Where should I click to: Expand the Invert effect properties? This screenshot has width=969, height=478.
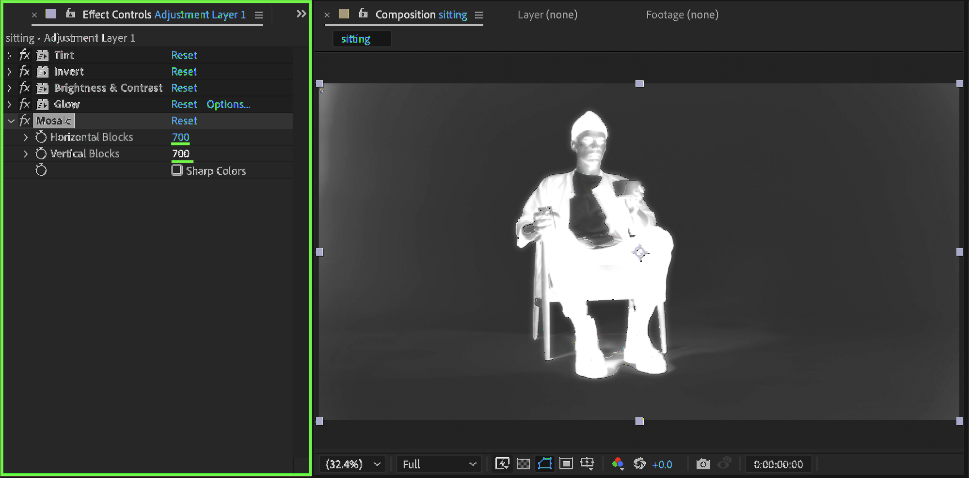click(x=9, y=72)
